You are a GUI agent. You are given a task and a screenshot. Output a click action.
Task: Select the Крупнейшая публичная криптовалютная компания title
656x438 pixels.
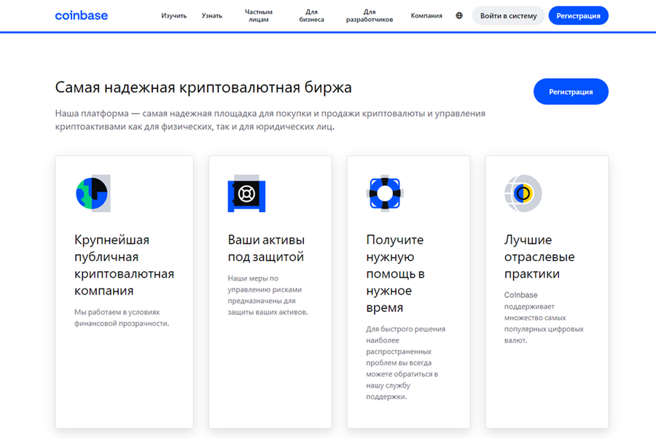click(124, 265)
